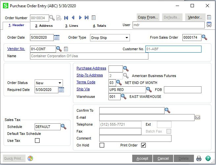Click in the FOB field
Viewport: 216px width, 165px height.
click(182, 90)
